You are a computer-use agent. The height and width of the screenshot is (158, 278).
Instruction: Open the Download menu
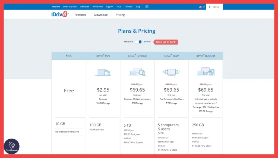pos(101,15)
